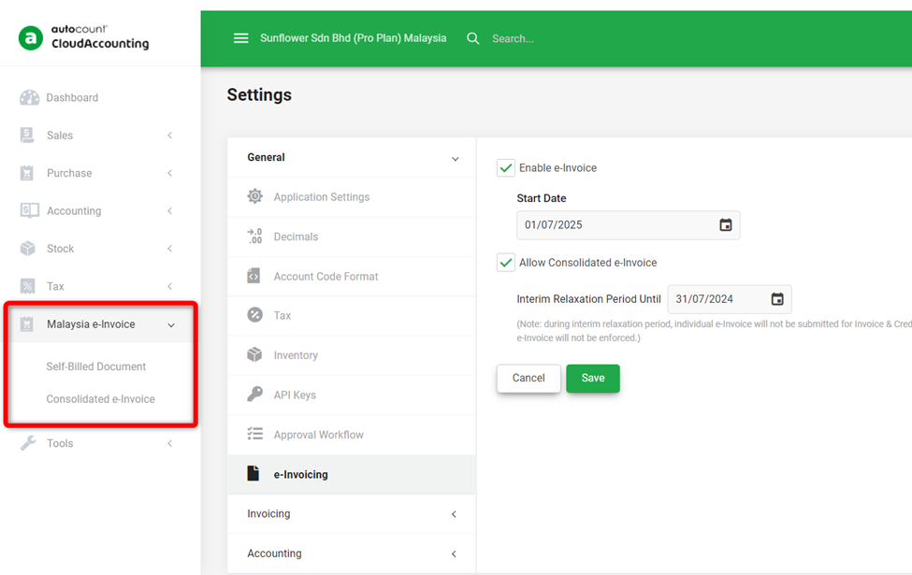Image resolution: width=912 pixels, height=575 pixels.
Task: Click the Decimals icon in settings
Action: pyautogui.click(x=254, y=236)
